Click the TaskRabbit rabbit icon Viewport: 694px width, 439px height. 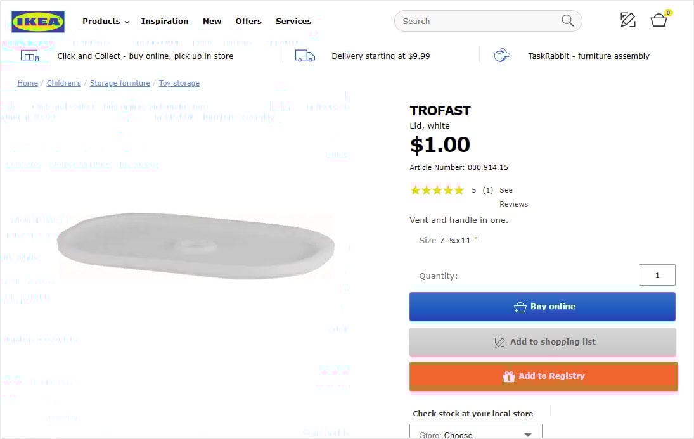click(x=502, y=56)
